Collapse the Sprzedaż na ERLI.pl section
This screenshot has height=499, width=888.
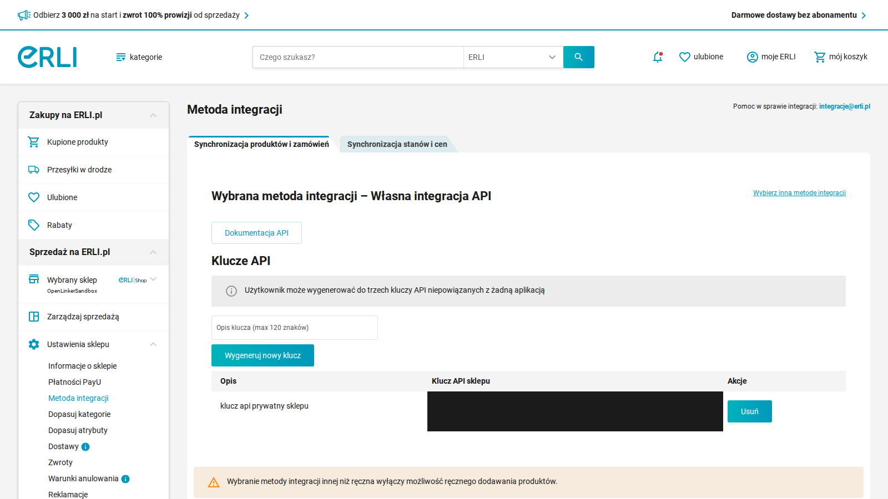153,252
